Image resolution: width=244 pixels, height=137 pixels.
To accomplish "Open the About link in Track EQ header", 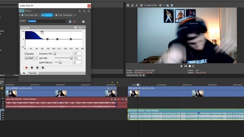I will click(80, 28).
